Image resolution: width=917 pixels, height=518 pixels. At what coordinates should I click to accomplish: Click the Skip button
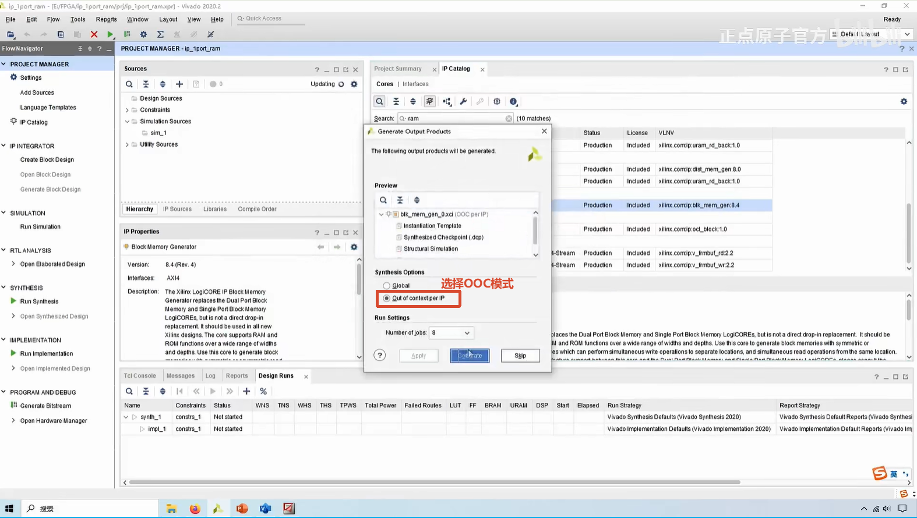[x=520, y=356]
